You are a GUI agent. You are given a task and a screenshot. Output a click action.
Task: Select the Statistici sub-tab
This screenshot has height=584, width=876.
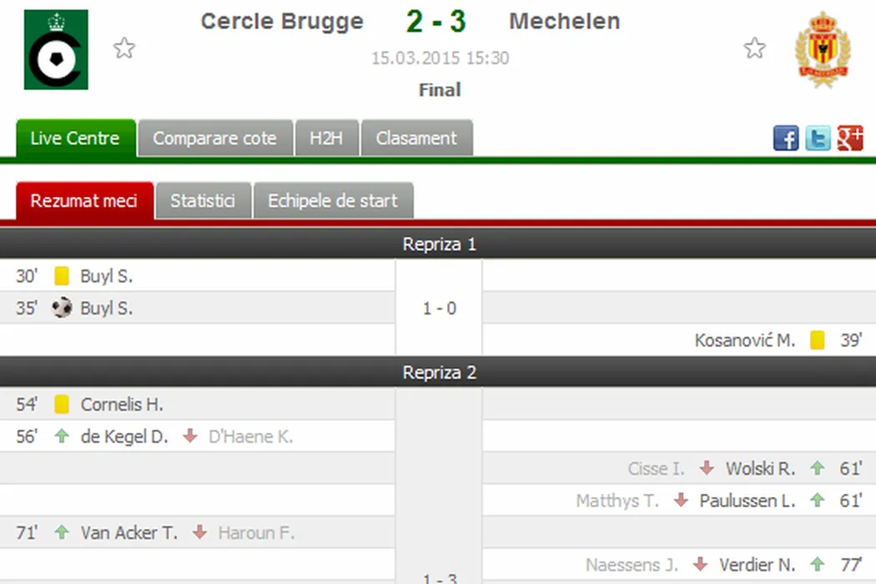point(203,201)
